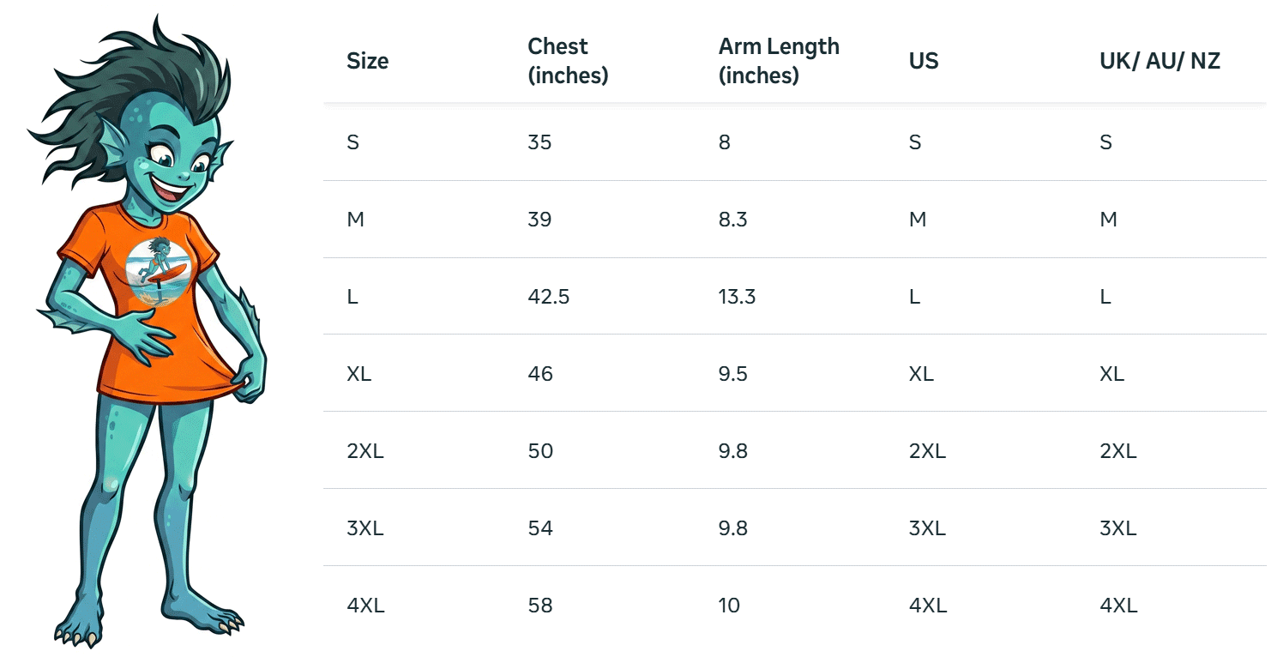This screenshot has width=1277, height=657.
Task: Click 2XL in the UK/ AU/ NZ column
Action: 1118,451
